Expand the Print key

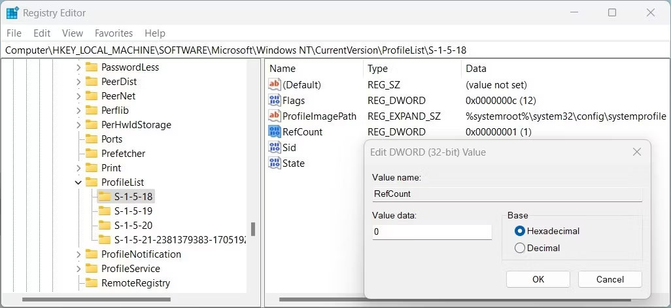[78, 168]
